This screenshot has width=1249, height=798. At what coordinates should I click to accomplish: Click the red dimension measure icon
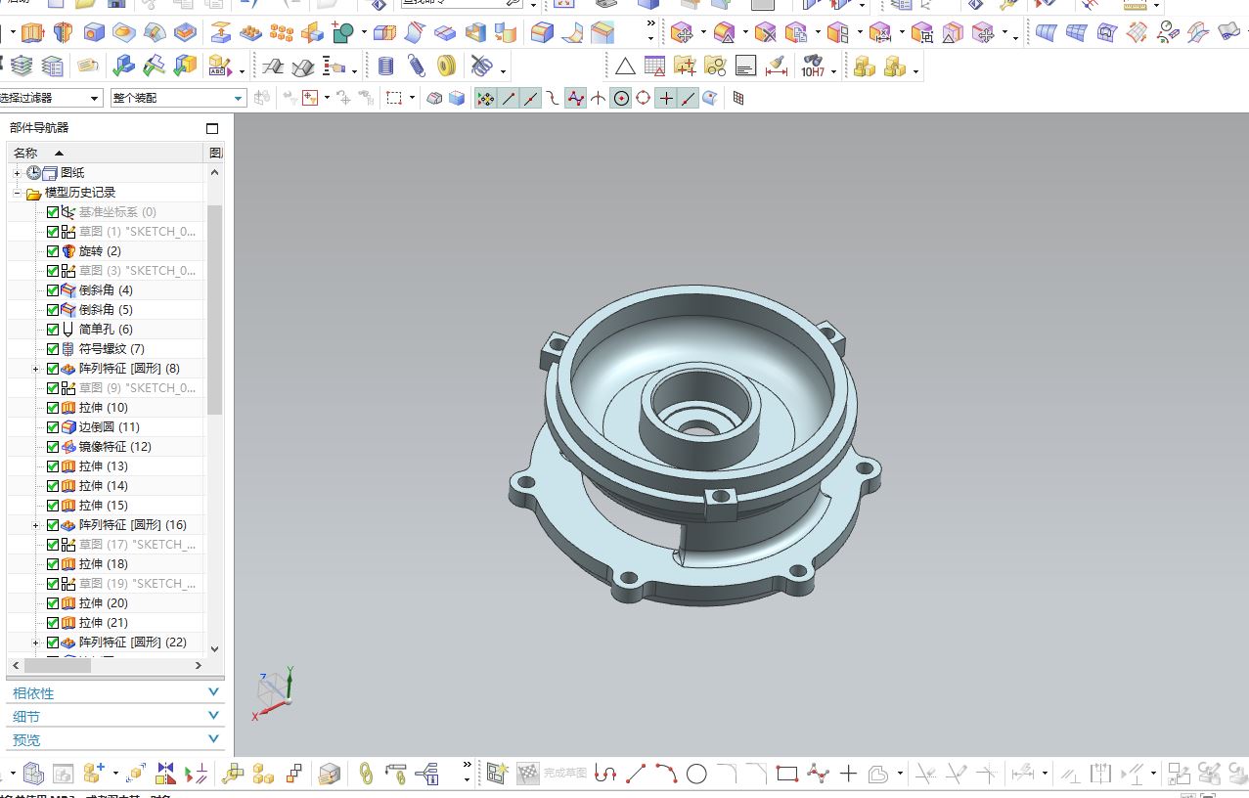pyautogui.click(x=777, y=66)
